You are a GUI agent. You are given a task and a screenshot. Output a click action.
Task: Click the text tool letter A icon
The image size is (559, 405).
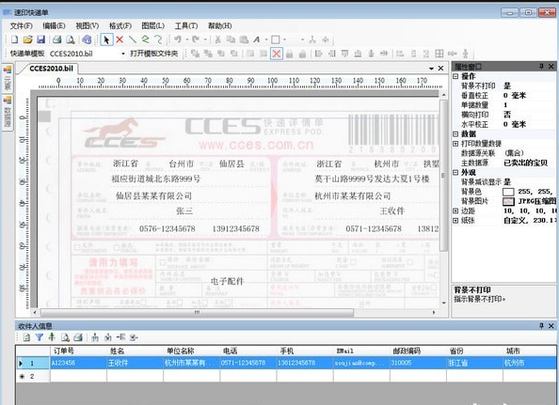[x=257, y=39]
